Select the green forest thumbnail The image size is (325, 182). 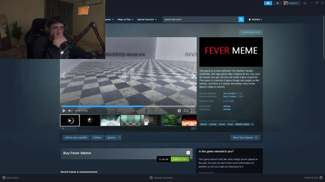click(171, 120)
